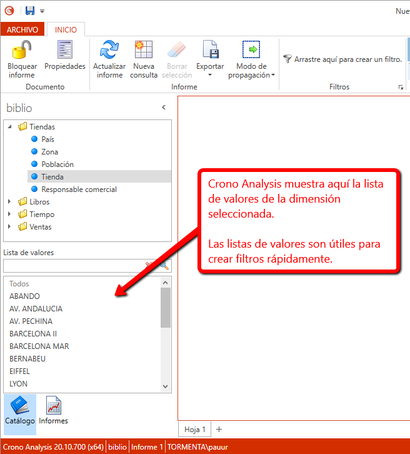Select the INICIO ribbon tab

tap(66, 30)
